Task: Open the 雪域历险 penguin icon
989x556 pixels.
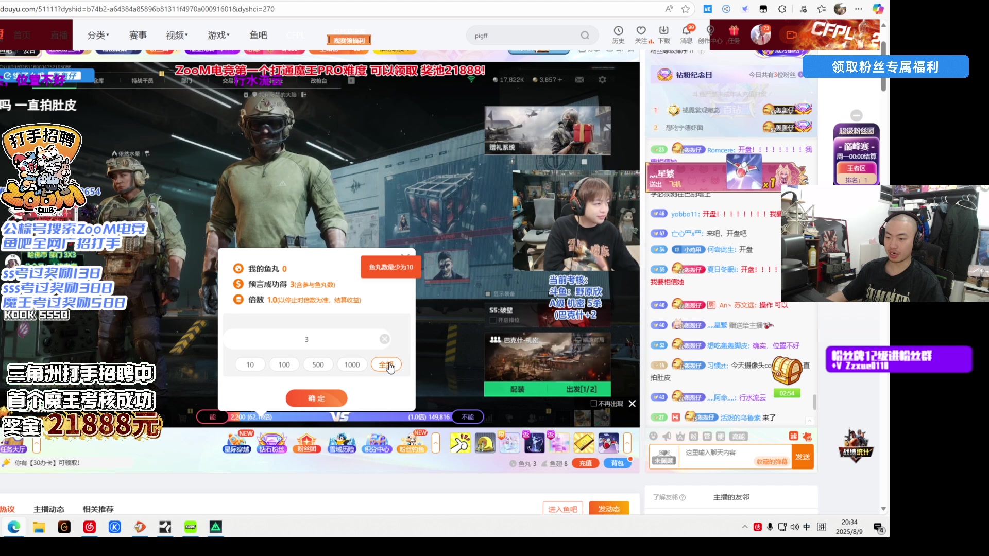Action: tap(342, 443)
